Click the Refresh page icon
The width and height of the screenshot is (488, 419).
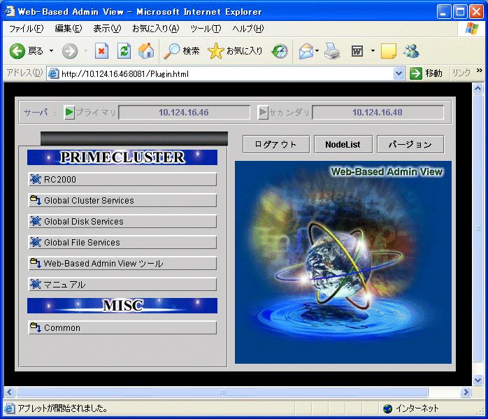pos(124,51)
